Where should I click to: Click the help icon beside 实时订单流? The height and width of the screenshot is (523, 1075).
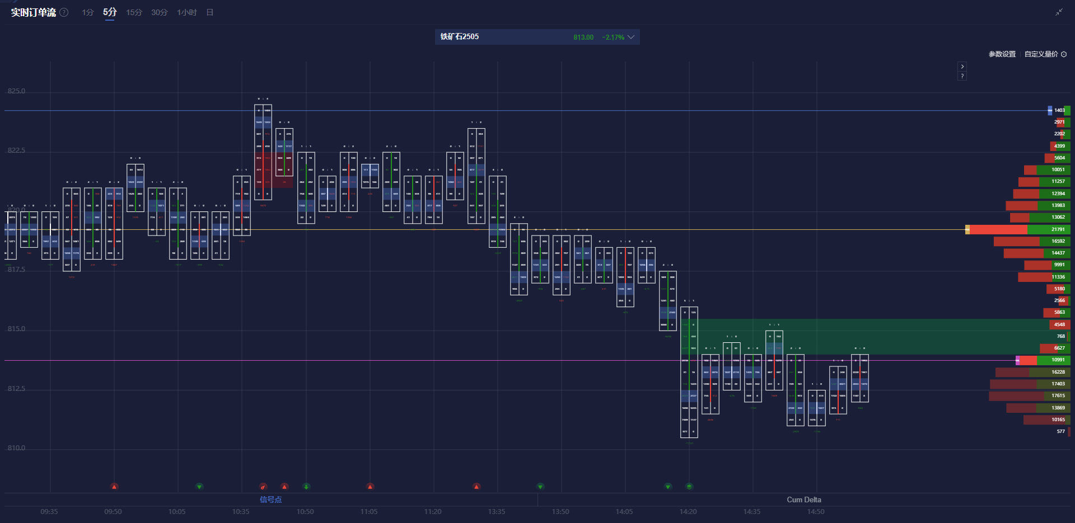64,12
